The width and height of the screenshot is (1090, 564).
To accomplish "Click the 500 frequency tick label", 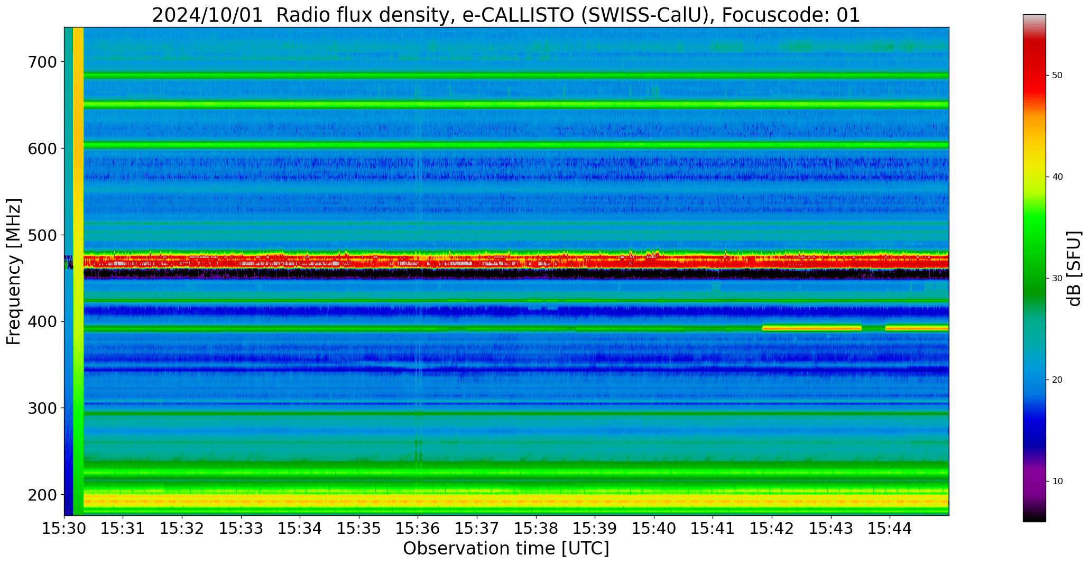I will (x=41, y=235).
